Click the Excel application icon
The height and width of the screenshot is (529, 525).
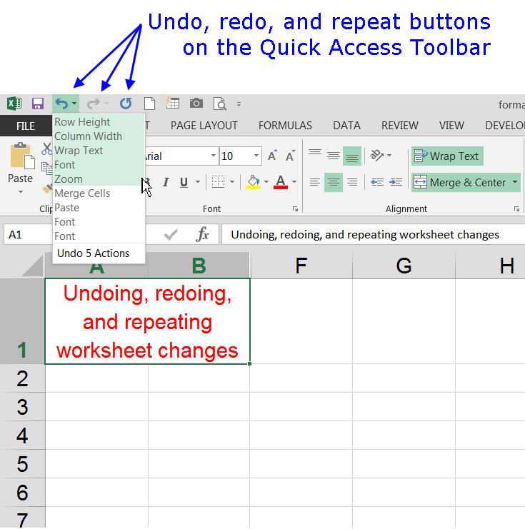point(14,104)
